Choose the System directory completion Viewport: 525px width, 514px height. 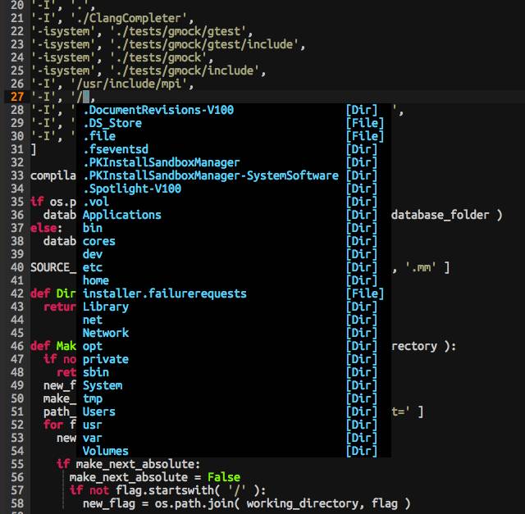point(233,385)
